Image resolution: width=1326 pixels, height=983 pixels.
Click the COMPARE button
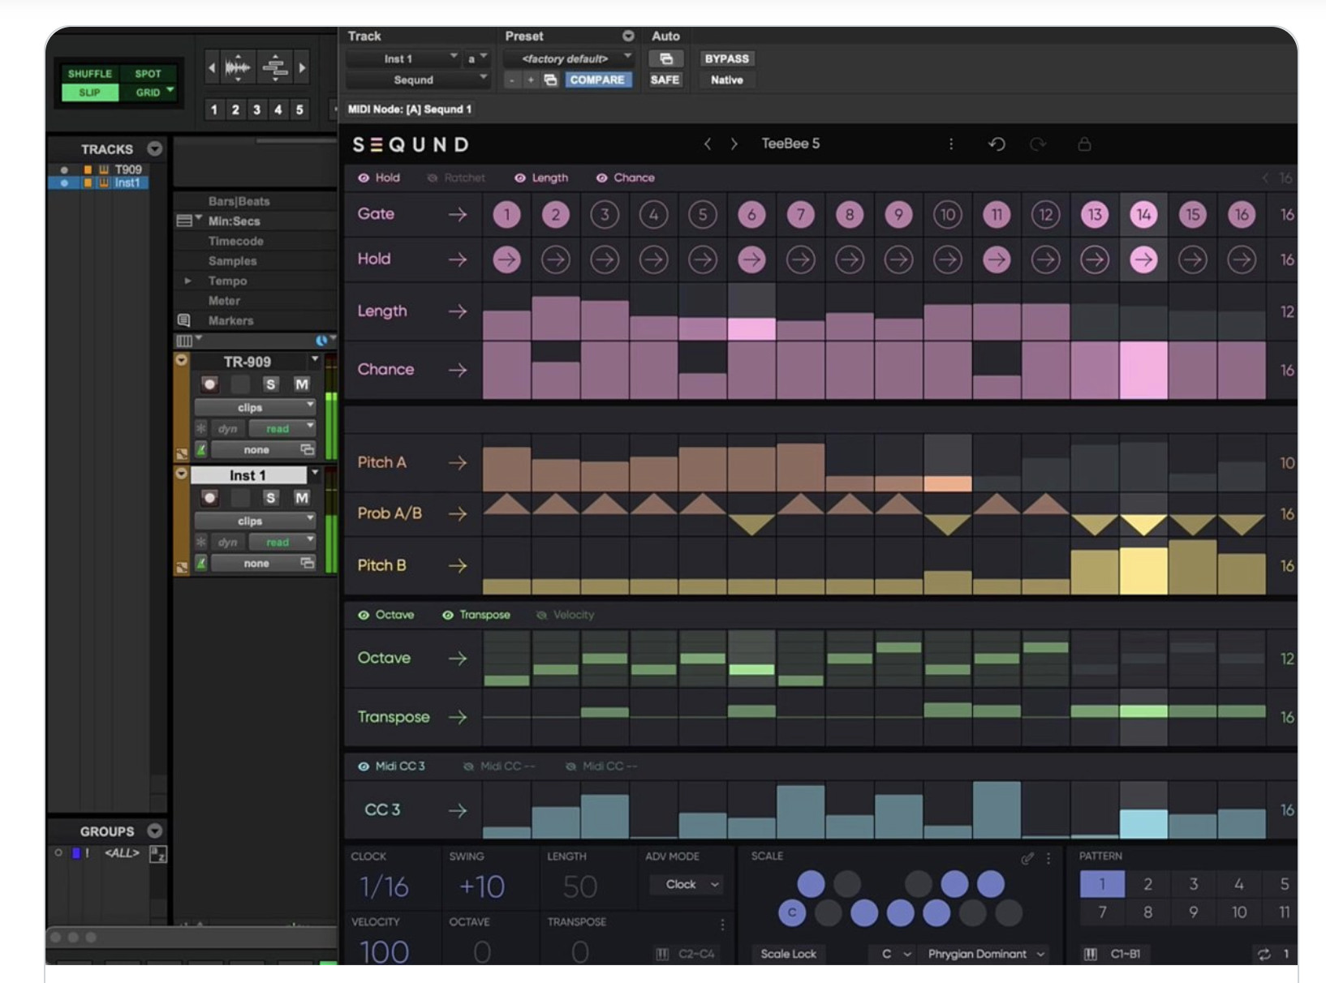[597, 79]
